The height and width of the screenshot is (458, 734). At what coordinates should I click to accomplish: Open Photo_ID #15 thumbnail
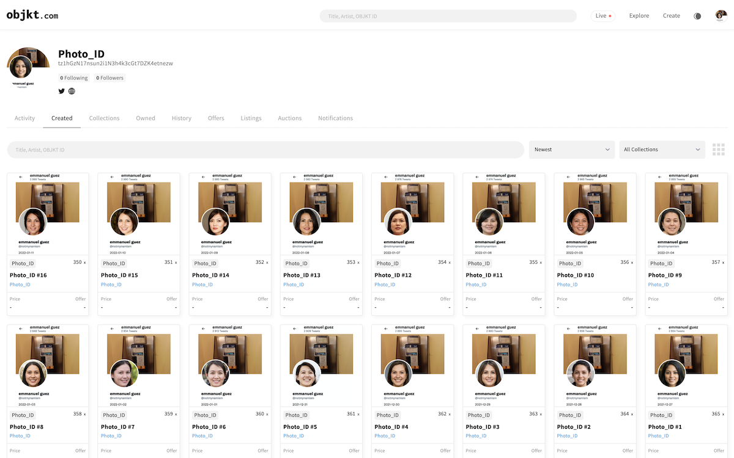point(139,214)
